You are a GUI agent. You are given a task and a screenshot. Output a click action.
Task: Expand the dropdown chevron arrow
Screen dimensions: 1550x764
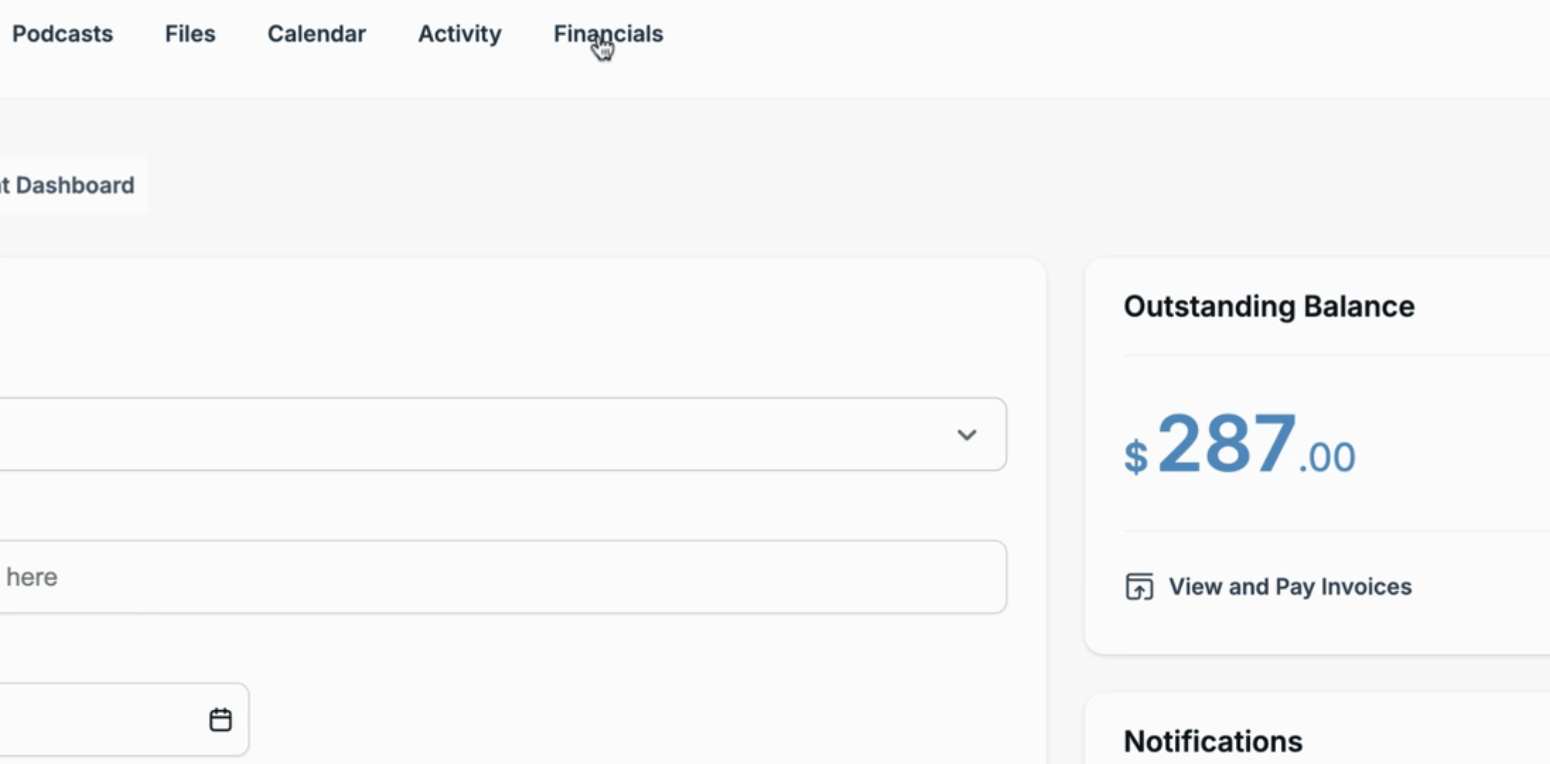click(967, 434)
